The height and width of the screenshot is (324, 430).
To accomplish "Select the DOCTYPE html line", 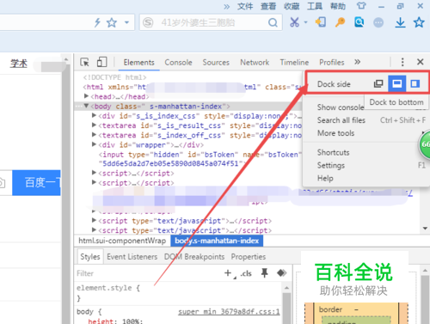I will 114,77.
